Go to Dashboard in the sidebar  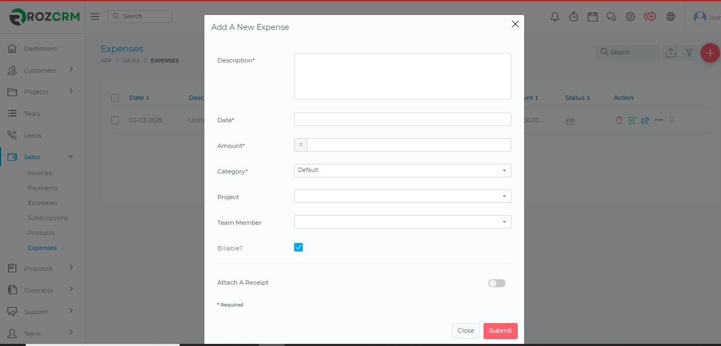40,49
